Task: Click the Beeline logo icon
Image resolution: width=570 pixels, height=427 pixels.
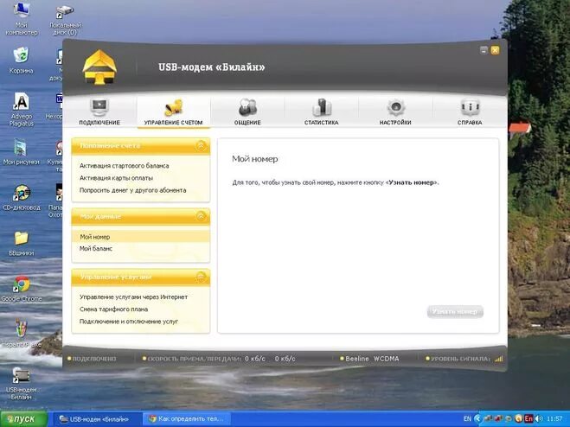Action: (99, 67)
